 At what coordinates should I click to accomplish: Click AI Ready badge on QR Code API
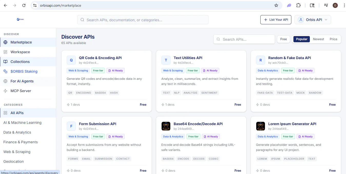(x=116, y=71)
